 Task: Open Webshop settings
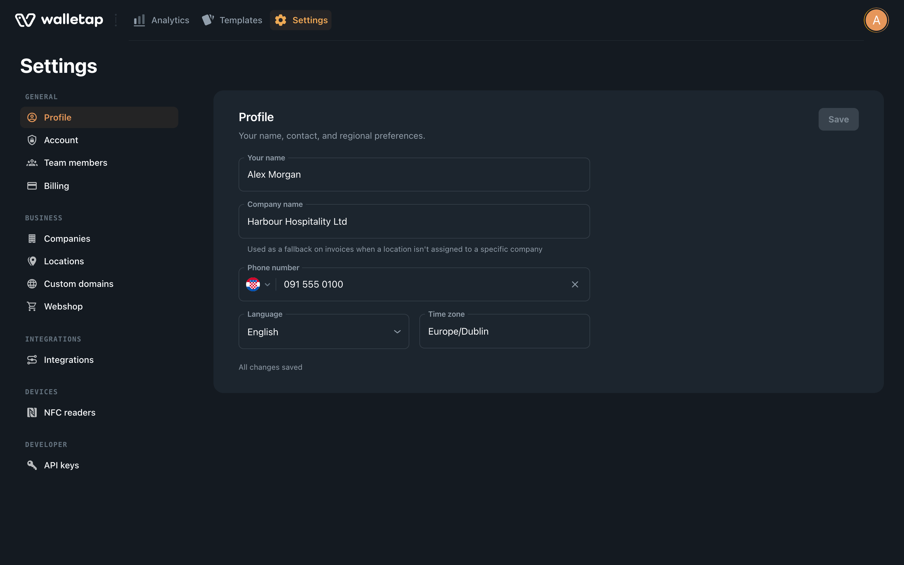coord(99,306)
